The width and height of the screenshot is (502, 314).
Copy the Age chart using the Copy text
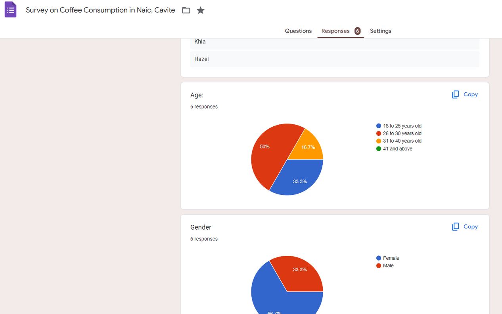click(x=471, y=94)
